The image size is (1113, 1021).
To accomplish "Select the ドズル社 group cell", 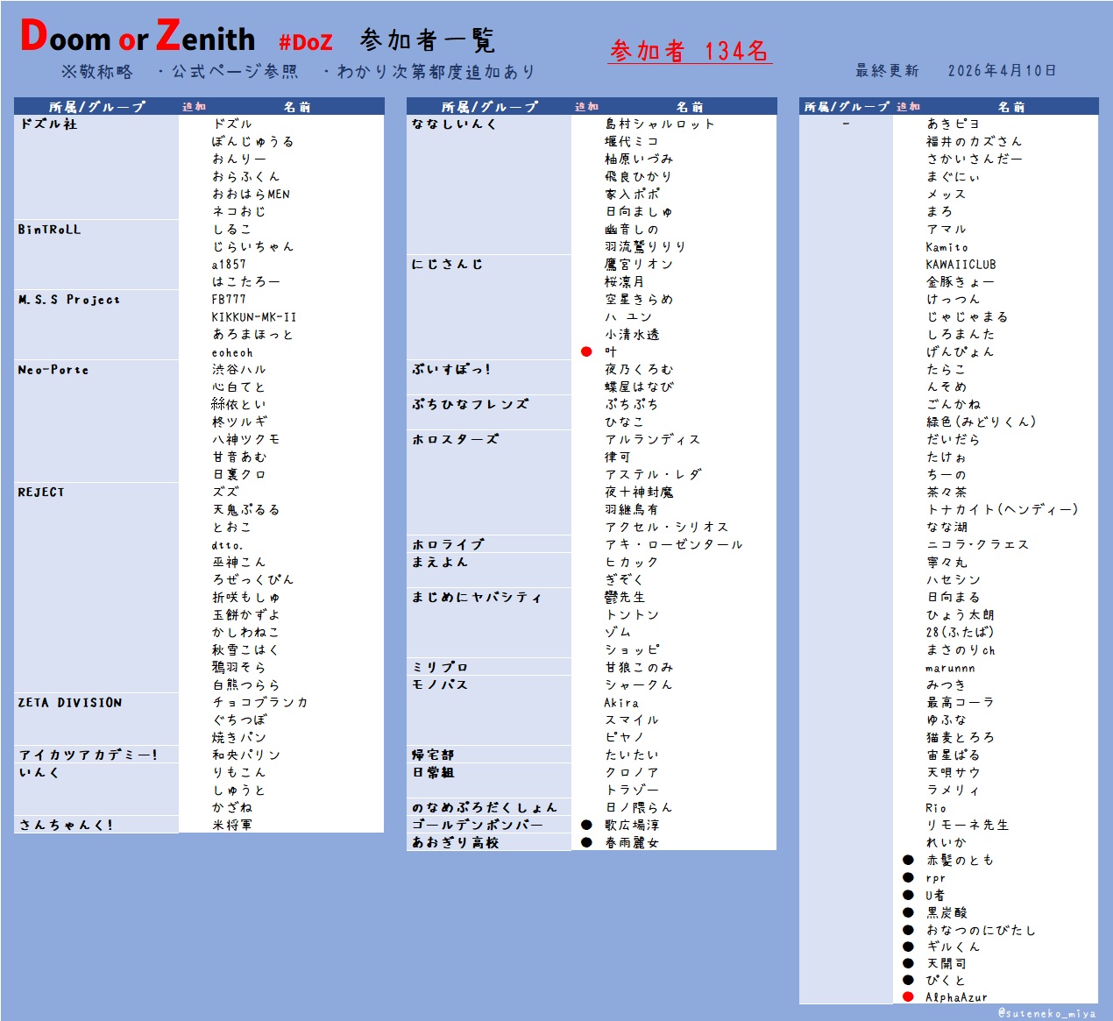I will [x=96, y=167].
